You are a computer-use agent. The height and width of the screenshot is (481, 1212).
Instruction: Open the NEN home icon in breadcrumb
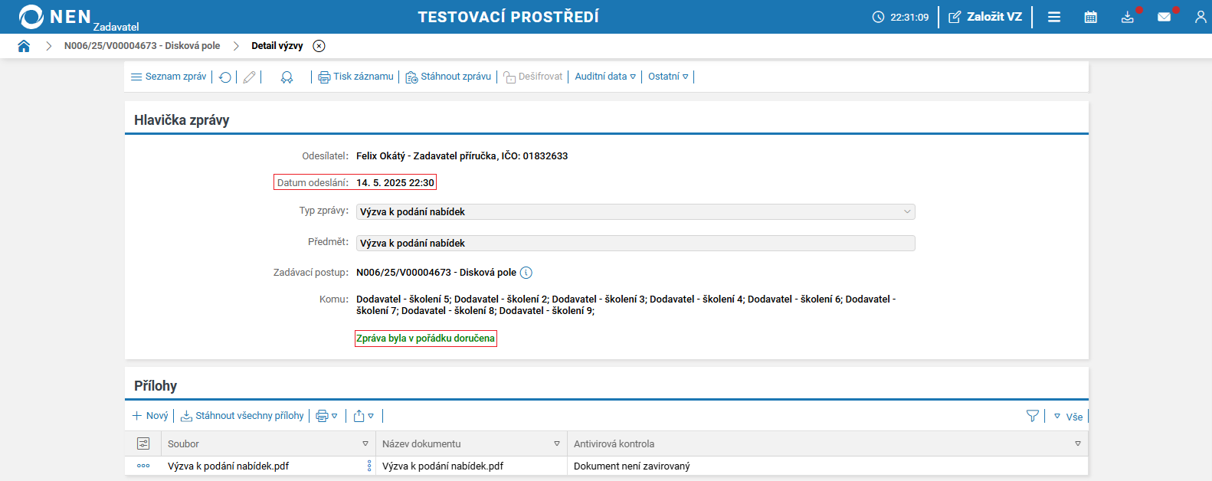(24, 46)
